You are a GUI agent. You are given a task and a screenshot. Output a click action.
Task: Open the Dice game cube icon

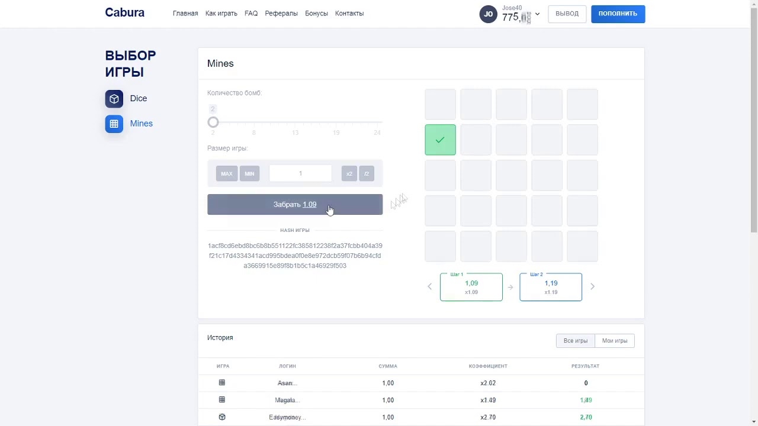(x=114, y=99)
